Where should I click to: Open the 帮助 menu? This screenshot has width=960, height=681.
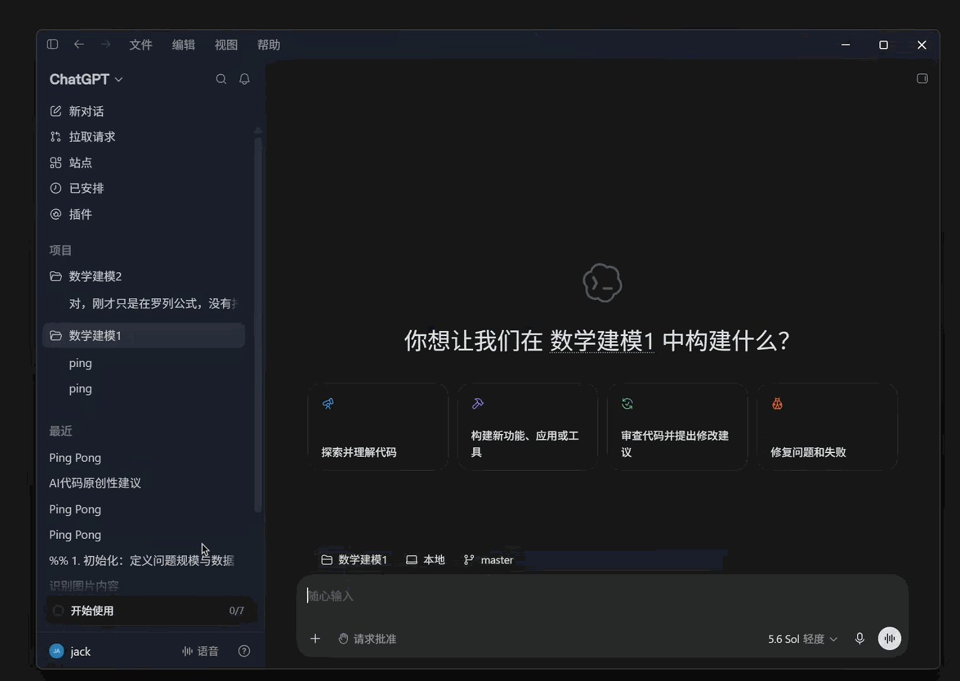point(269,45)
